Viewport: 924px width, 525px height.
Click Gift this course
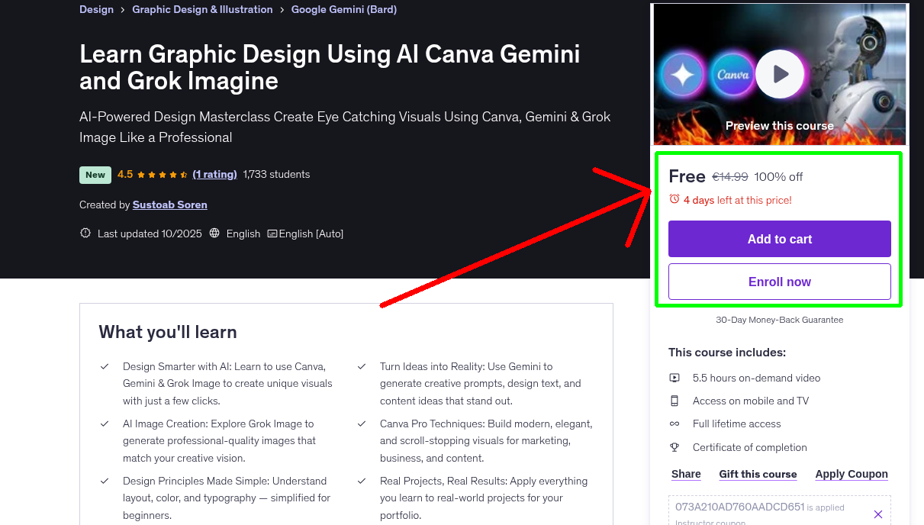(758, 474)
